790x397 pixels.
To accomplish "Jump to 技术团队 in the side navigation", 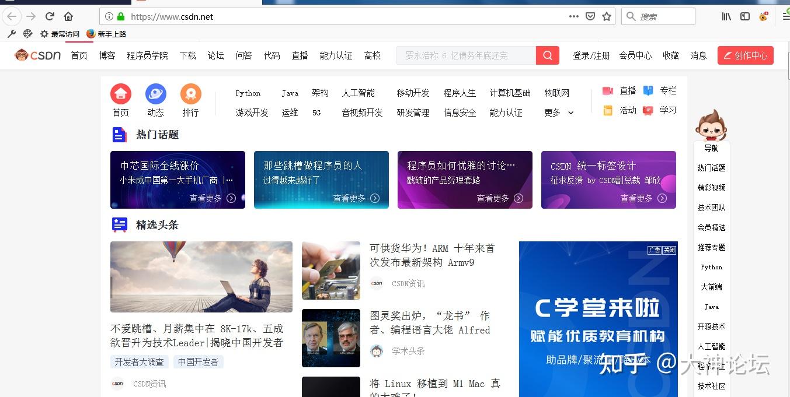I will (x=711, y=208).
